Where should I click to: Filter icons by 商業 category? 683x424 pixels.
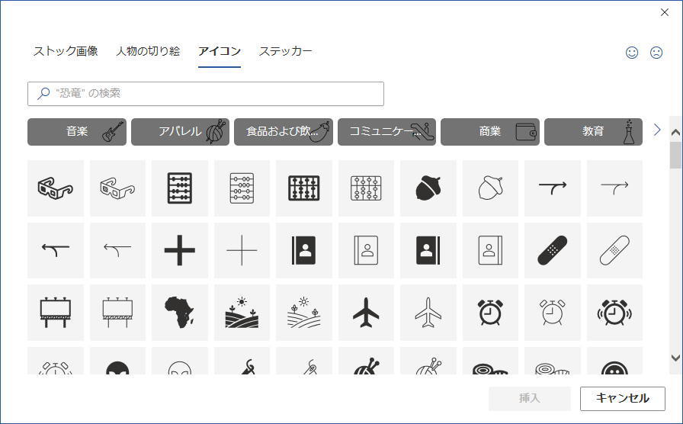490,132
